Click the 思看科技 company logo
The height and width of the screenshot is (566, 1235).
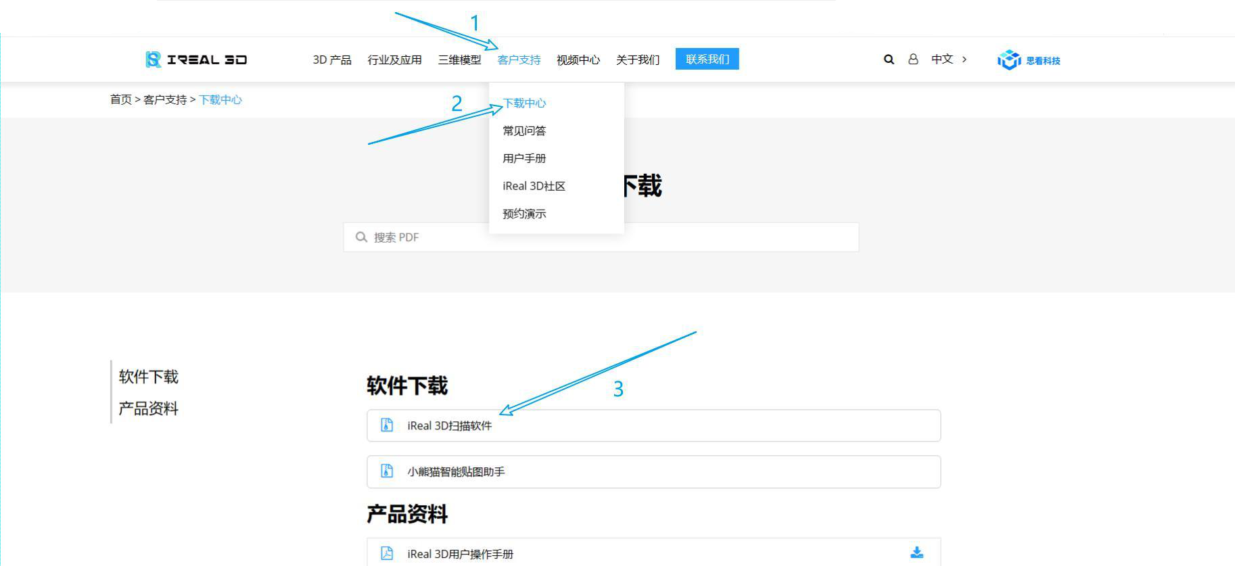(x=1029, y=60)
